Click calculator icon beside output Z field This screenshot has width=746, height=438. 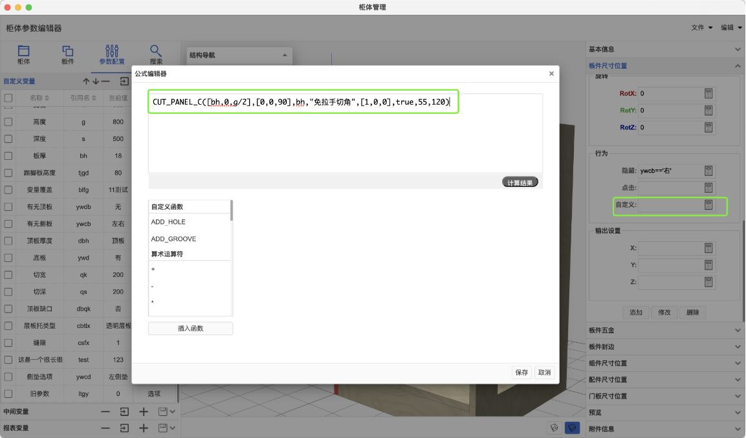tap(708, 282)
